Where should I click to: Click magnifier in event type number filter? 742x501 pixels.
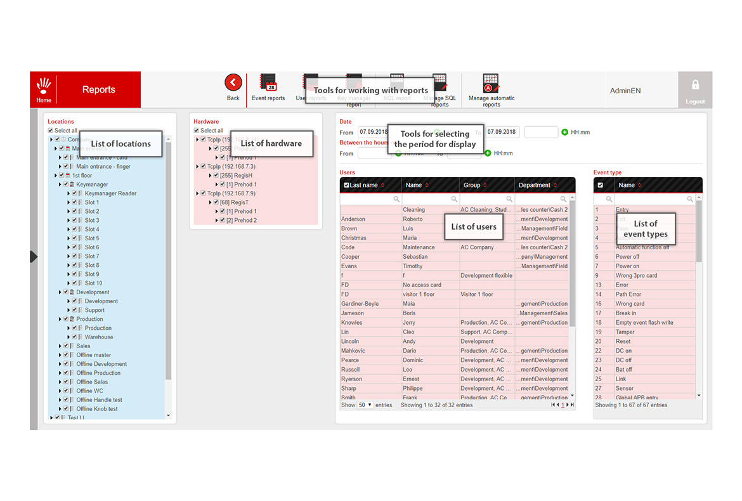click(609, 199)
